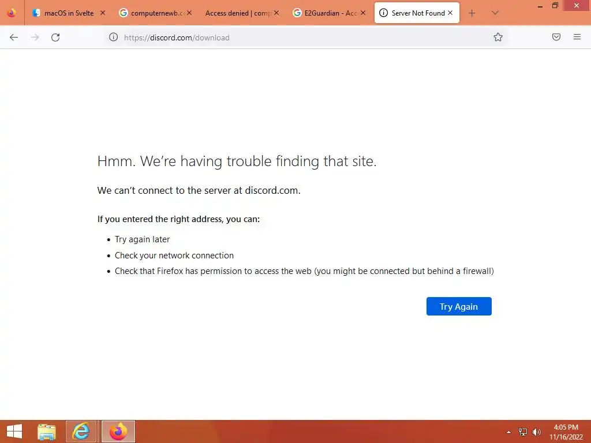Go back to the previous page

(14, 37)
